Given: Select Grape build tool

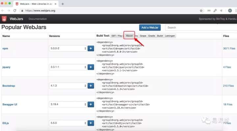Looking at the screenshot, I should (x=143, y=36).
